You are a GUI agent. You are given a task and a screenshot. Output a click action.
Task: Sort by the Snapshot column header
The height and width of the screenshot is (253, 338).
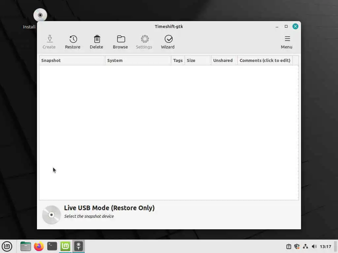click(x=72, y=61)
